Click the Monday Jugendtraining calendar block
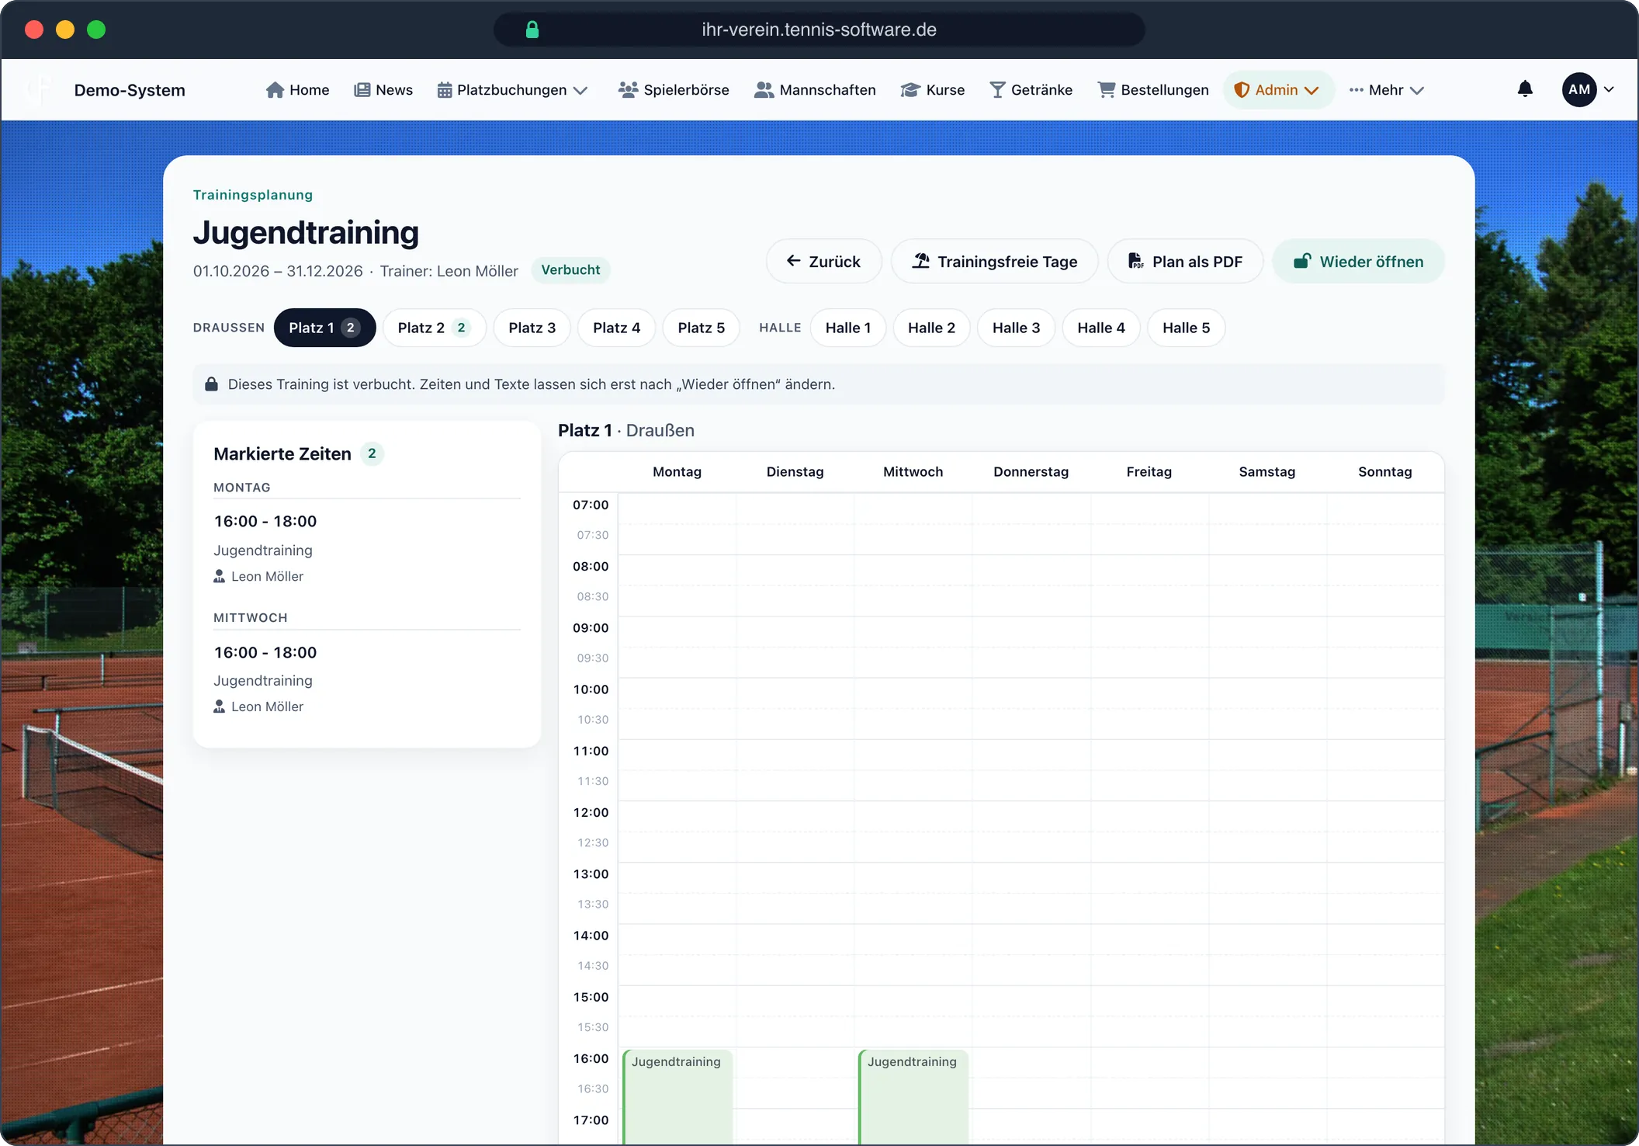The image size is (1639, 1146). pyautogui.click(x=677, y=1096)
